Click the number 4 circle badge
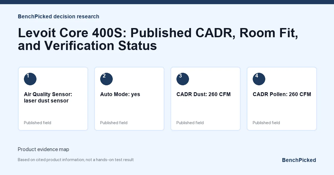 (x=259, y=79)
